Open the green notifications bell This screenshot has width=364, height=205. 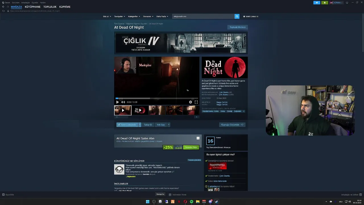click(x=324, y=3)
